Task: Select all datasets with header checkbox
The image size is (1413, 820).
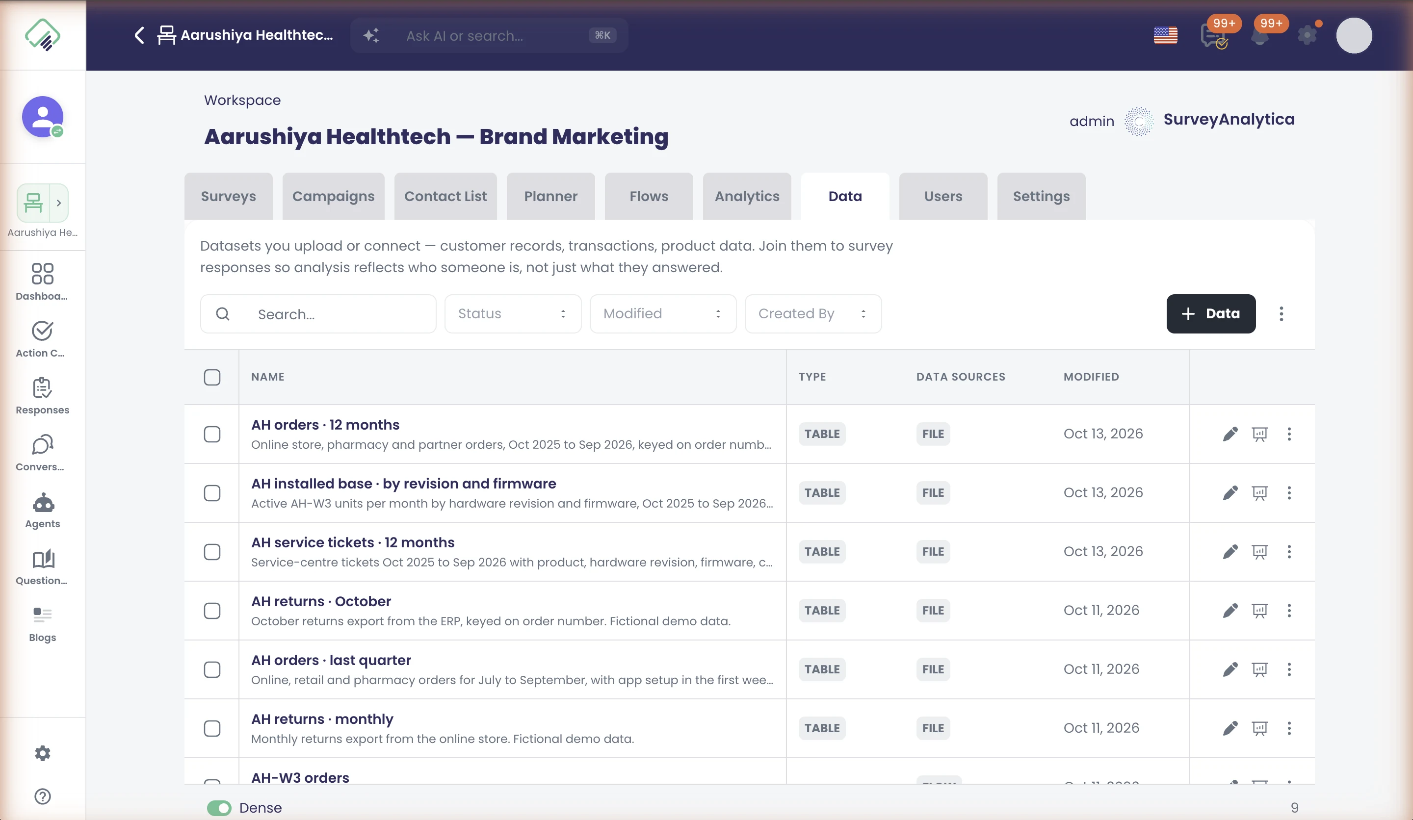Action: pyautogui.click(x=212, y=377)
